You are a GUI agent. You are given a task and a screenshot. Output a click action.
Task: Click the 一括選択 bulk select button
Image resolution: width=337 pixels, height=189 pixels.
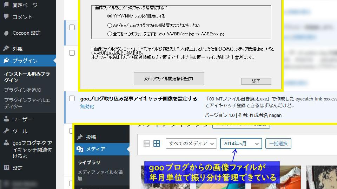[278, 143]
